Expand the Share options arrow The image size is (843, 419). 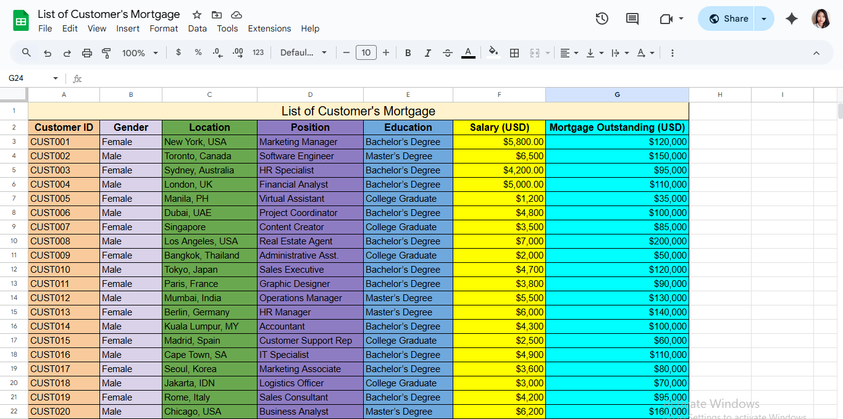point(764,19)
